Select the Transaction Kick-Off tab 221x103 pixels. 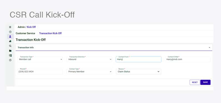[x=50, y=33]
